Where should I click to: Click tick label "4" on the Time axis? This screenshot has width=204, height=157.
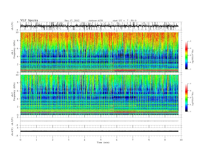[x=84, y=140]
